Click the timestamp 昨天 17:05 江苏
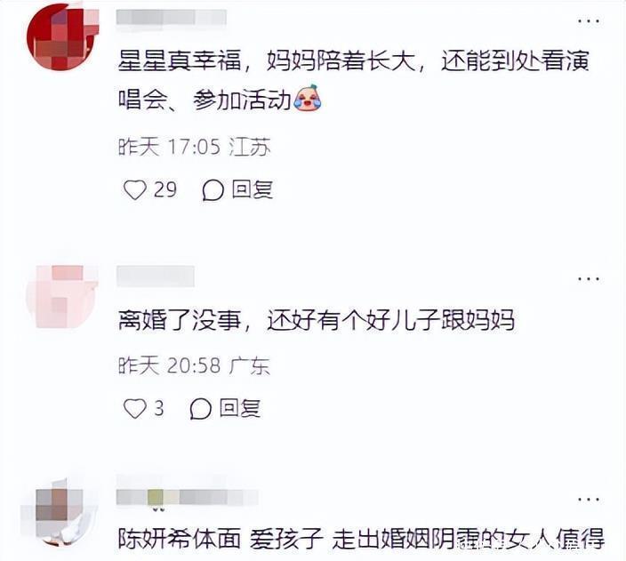 (x=195, y=148)
